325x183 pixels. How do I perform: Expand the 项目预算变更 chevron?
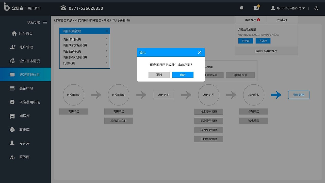[106, 51]
